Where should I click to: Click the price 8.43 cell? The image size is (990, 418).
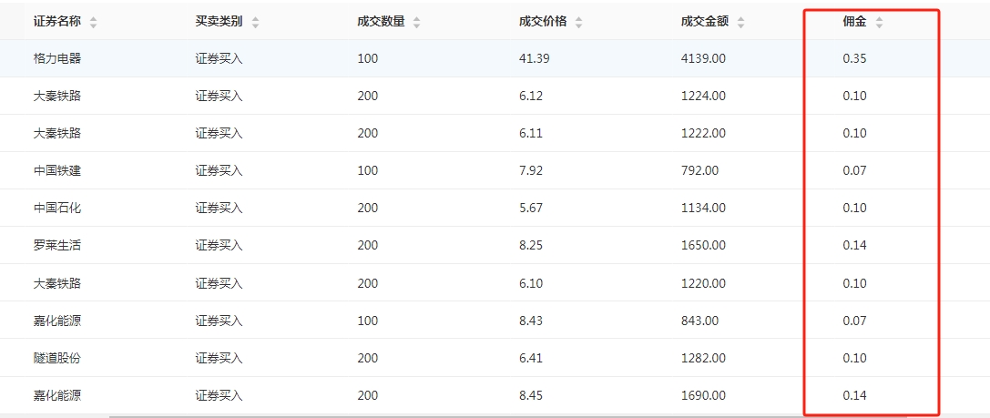pos(531,321)
